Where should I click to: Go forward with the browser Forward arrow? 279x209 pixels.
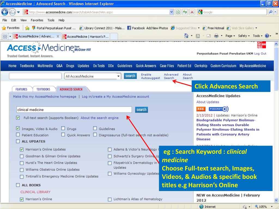click(x=12, y=12)
